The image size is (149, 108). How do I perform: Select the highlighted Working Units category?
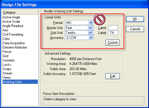pos(20,82)
